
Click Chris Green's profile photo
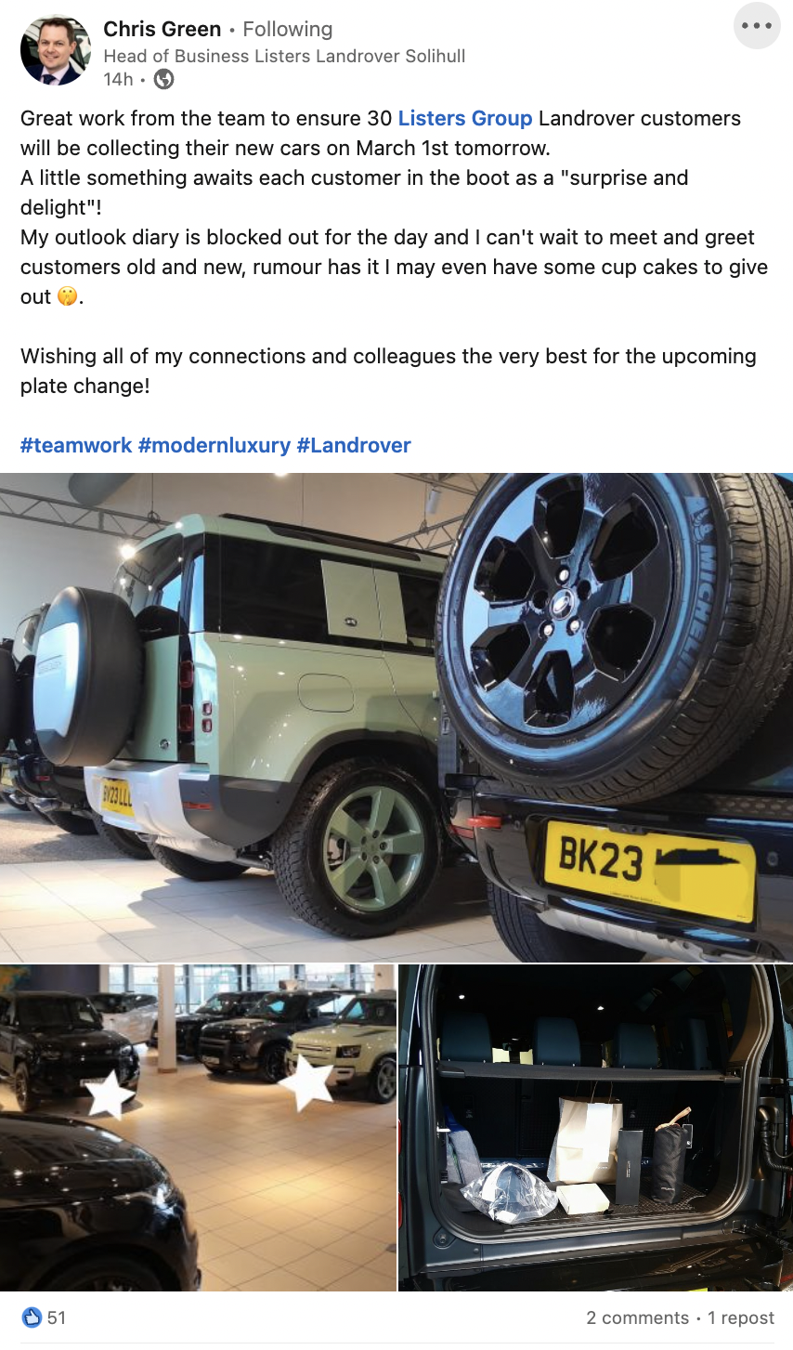coord(56,50)
